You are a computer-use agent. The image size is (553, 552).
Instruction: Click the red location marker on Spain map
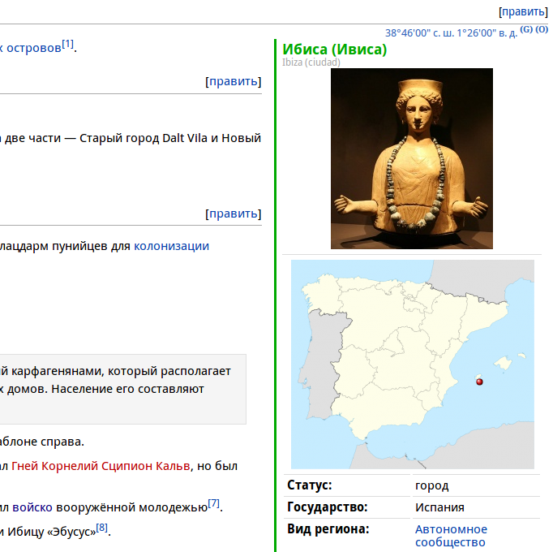(478, 382)
